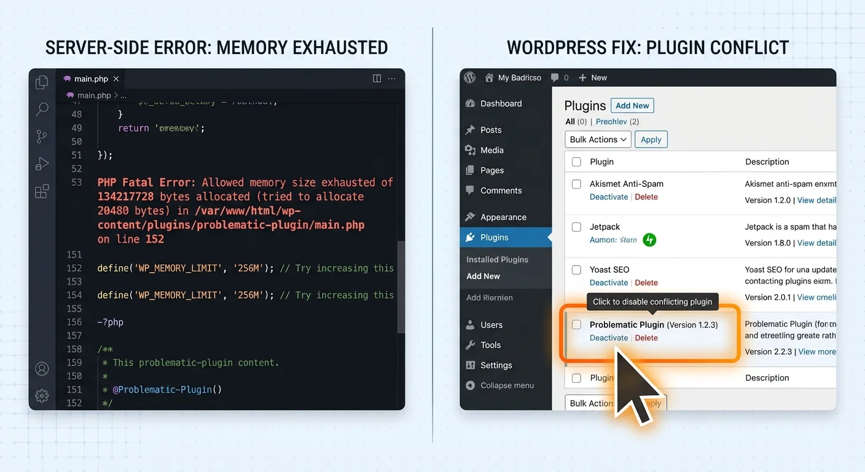Tick the Akismet Anti-Spam checkbox
This screenshot has width=865, height=472.
[576, 184]
